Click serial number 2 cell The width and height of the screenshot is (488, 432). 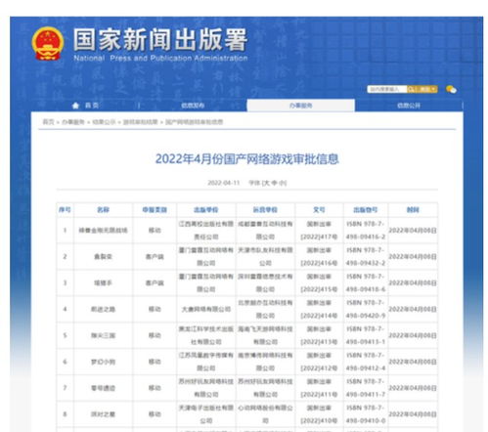[x=65, y=257]
